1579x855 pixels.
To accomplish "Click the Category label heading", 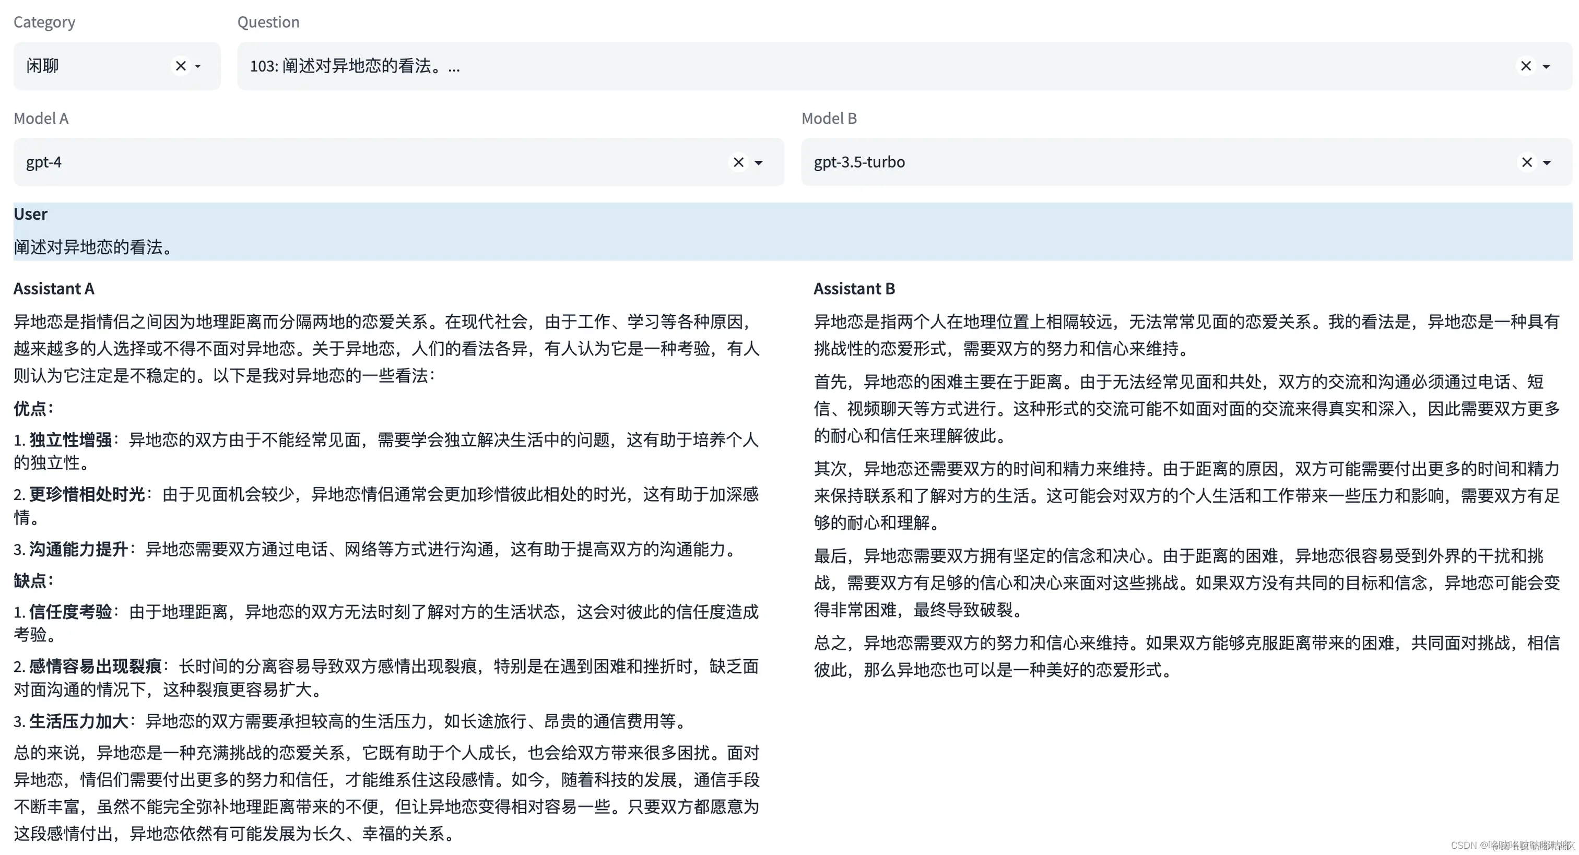I will 43,21.
